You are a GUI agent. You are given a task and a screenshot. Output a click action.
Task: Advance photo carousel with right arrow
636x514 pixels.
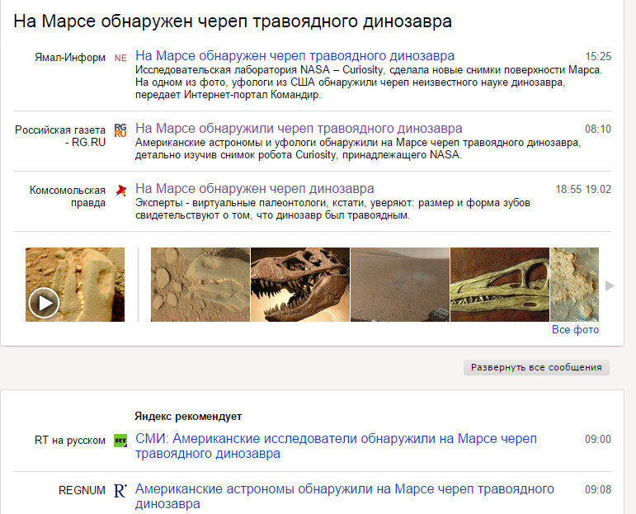(610, 285)
